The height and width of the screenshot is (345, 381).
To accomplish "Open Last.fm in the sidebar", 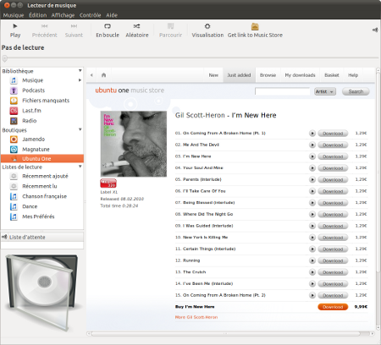I will (x=42, y=111).
